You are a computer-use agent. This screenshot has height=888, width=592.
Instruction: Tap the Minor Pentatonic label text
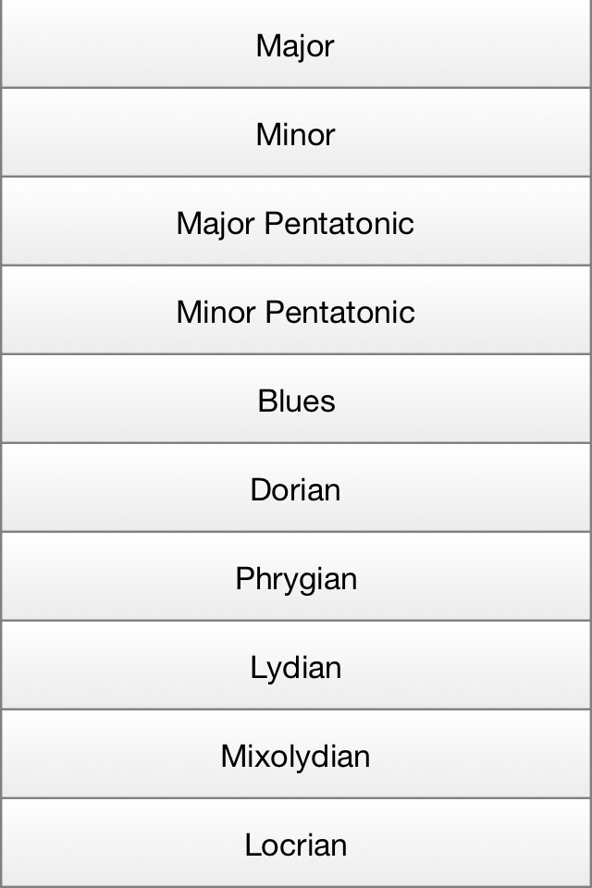[x=296, y=312]
